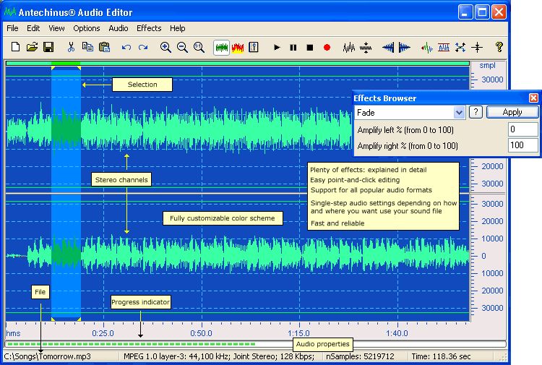Save the audio with the floppy disk icon

point(48,47)
